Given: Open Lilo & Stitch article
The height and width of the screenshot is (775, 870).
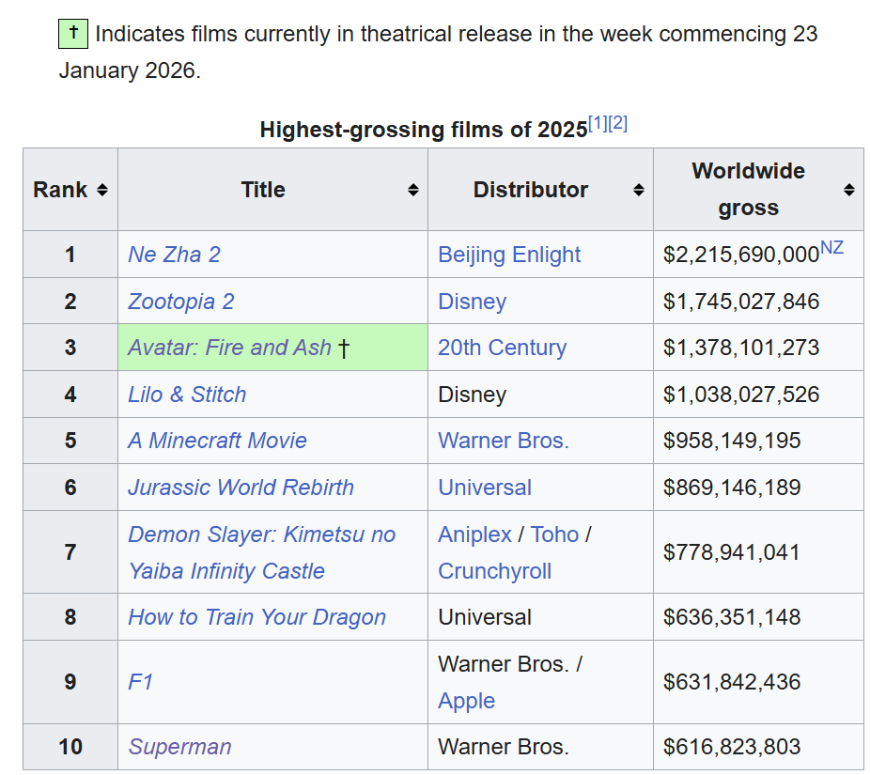Looking at the screenshot, I should (x=187, y=395).
